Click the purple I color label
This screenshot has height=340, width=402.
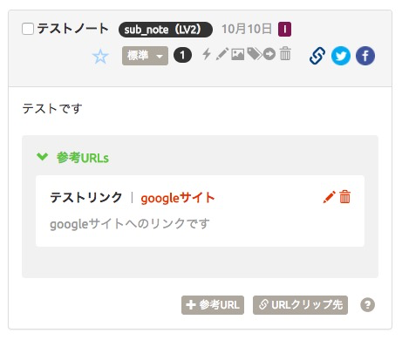click(285, 29)
